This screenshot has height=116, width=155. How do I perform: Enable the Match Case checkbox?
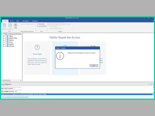tap(49, 26)
